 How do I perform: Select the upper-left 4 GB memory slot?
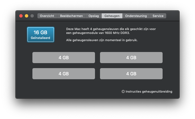64,58
